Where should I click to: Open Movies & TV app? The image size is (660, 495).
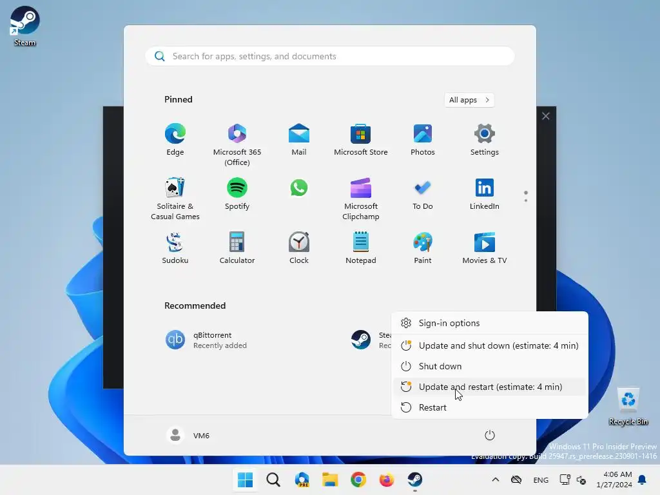pyautogui.click(x=485, y=248)
